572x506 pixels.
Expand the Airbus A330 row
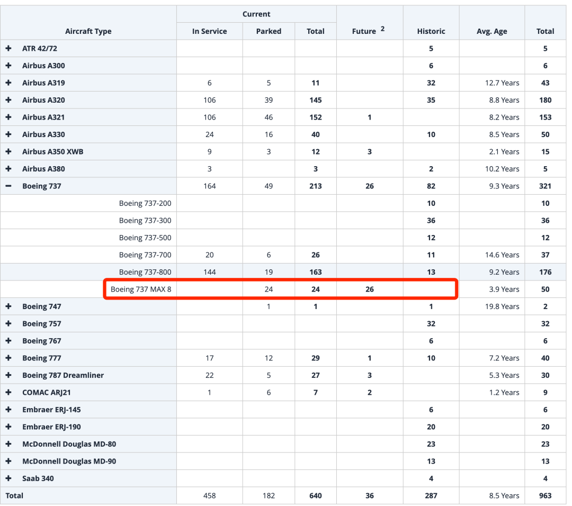pos(8,134)
